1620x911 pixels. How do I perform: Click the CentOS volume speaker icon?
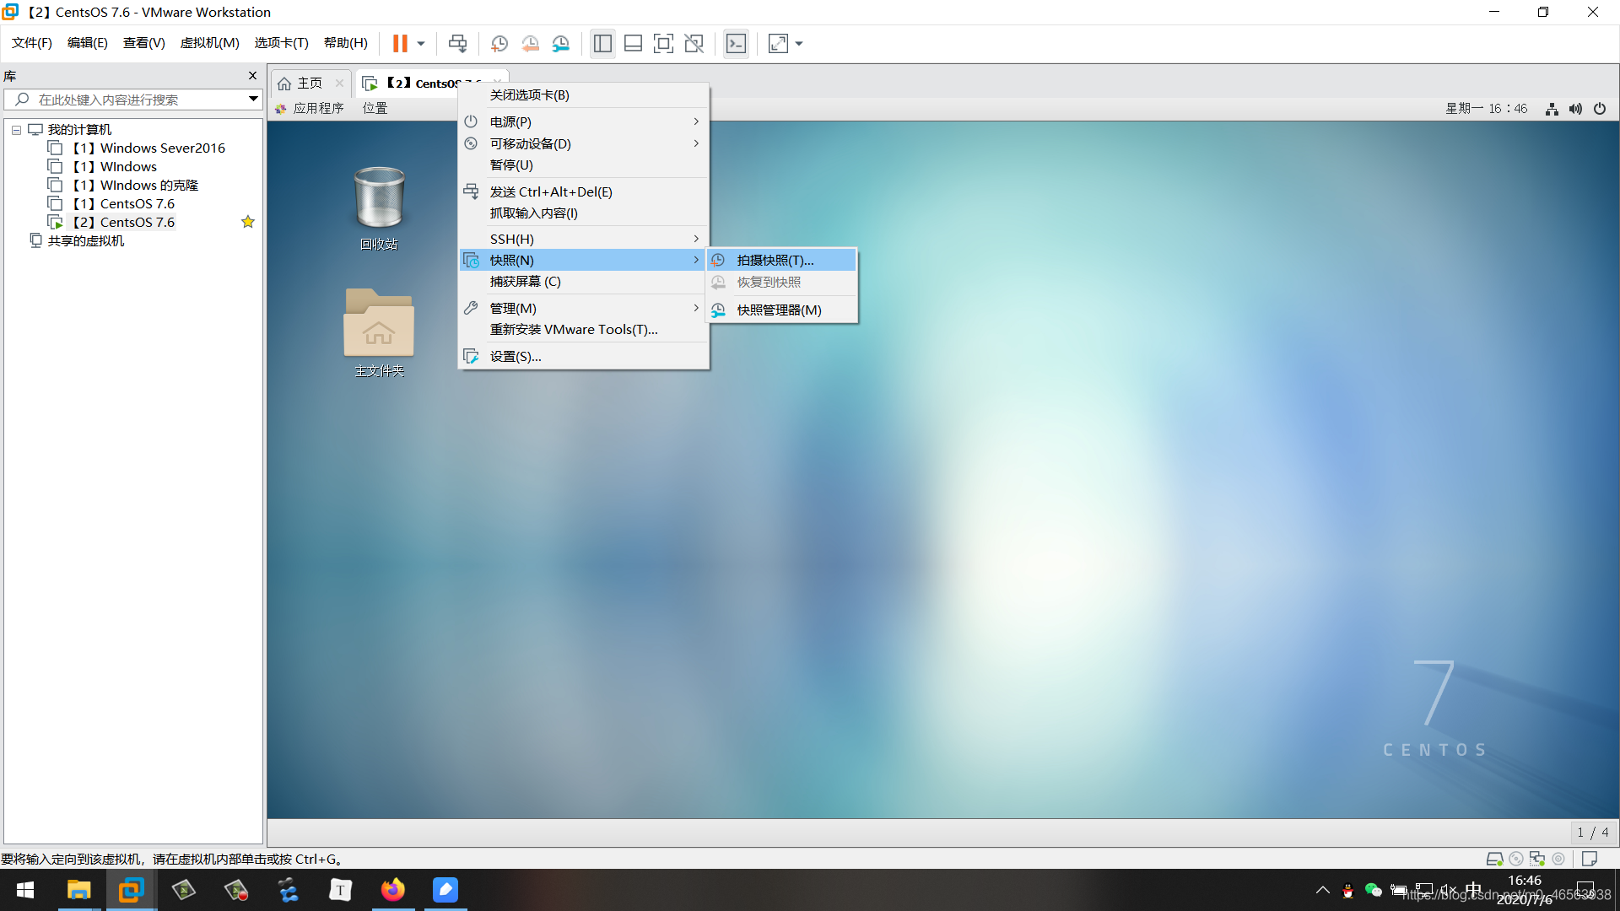click(1575, 109)
